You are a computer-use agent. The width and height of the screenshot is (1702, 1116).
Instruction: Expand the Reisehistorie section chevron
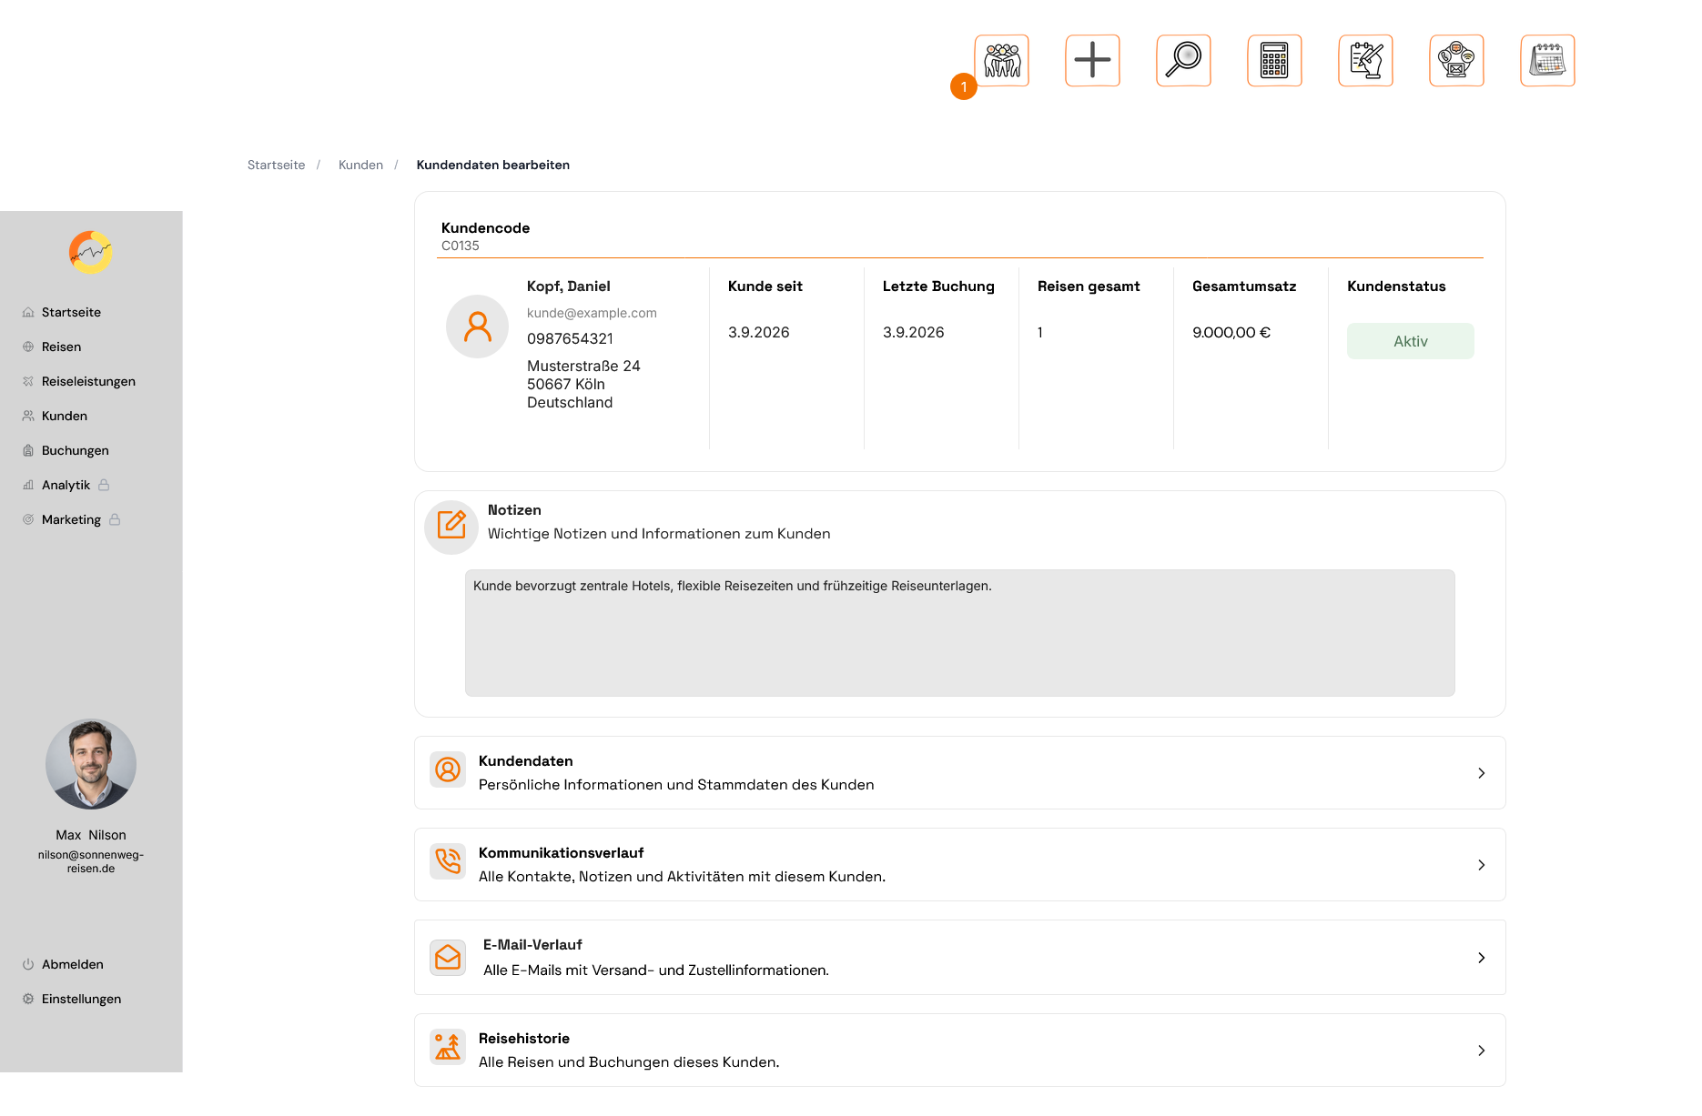1482,1051
